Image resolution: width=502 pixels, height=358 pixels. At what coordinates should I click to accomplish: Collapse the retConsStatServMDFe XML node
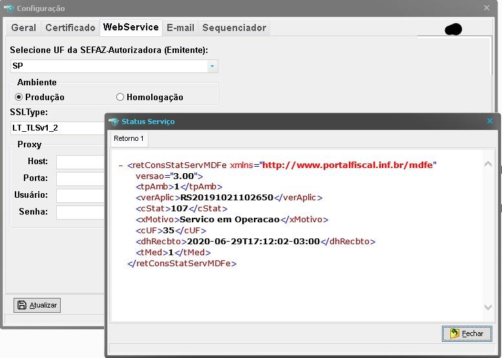pos(121,165)
